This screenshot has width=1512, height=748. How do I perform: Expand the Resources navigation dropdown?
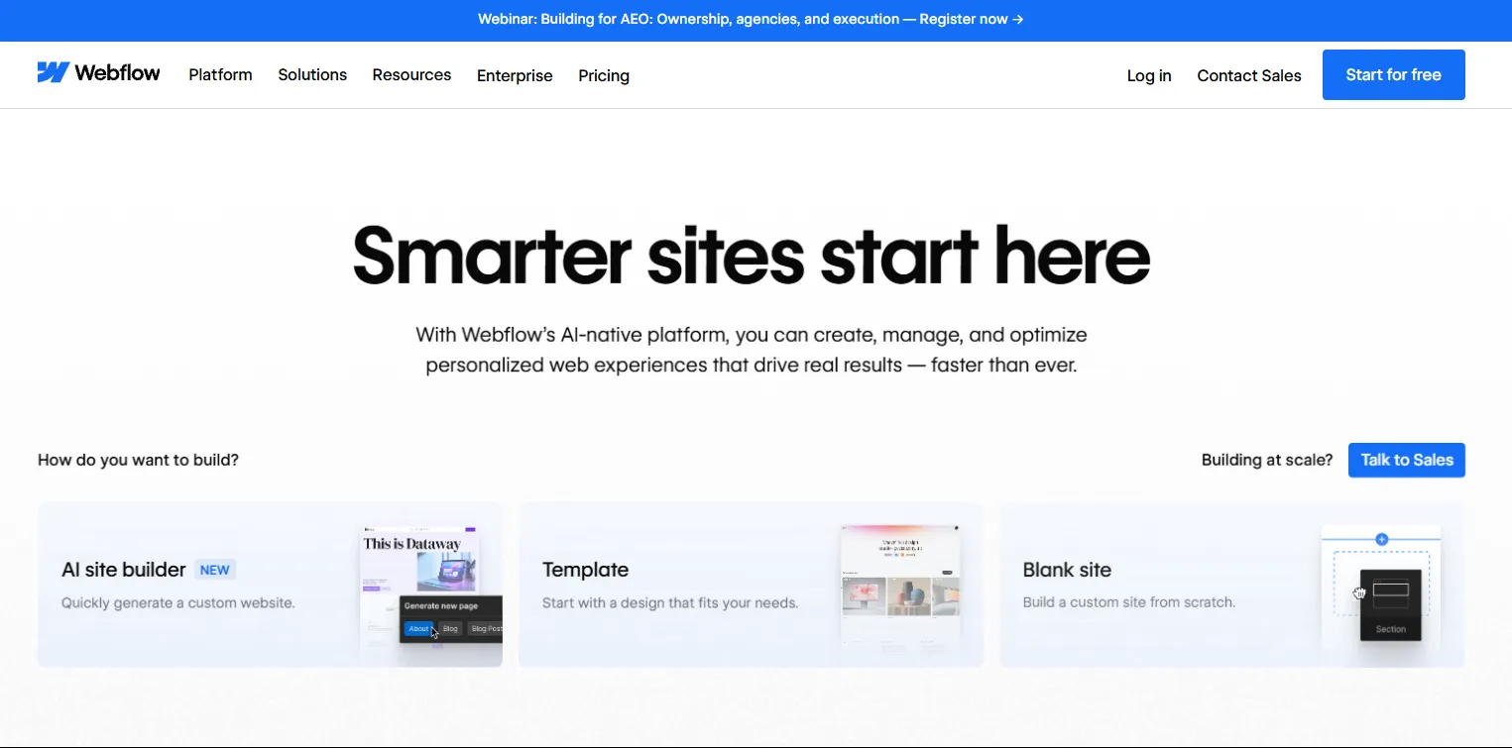(411, 75)
